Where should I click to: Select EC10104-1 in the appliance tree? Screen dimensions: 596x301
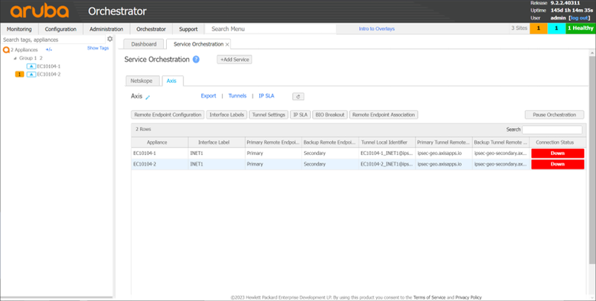coord(48,66)
